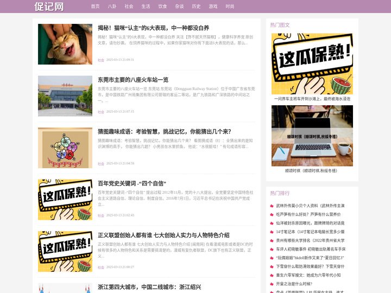Image resolution: width=391 pixels, height=293 pixels.
Task: Click 社会 tag under the 正义联盟 article
Action: [101, 267]
